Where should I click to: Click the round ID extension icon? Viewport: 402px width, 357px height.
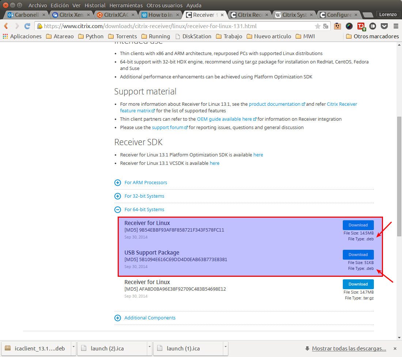coord(372,26)
